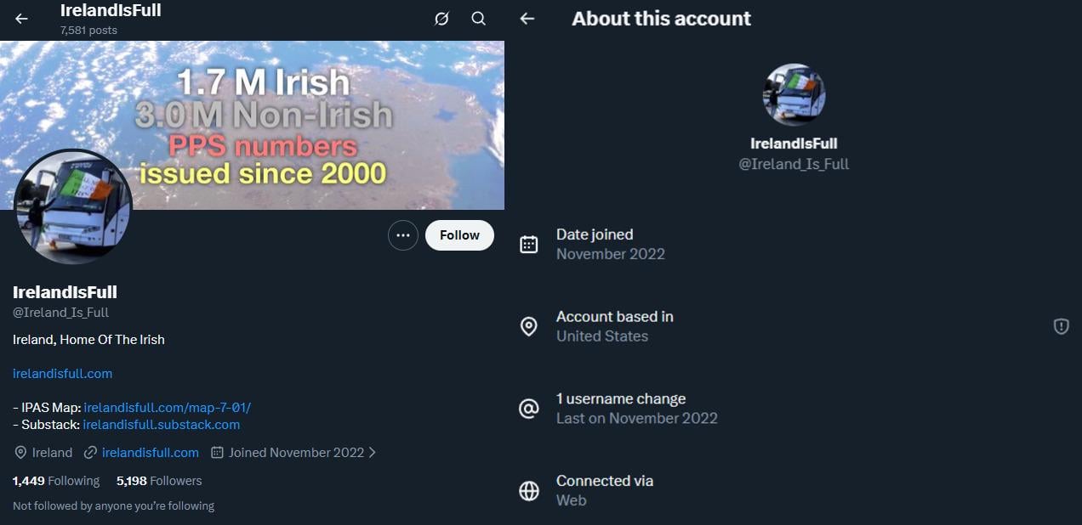This screenshot has height=525, width=1082.
Task: Click the Grok icon in the profile header
Action: point(441,19)
